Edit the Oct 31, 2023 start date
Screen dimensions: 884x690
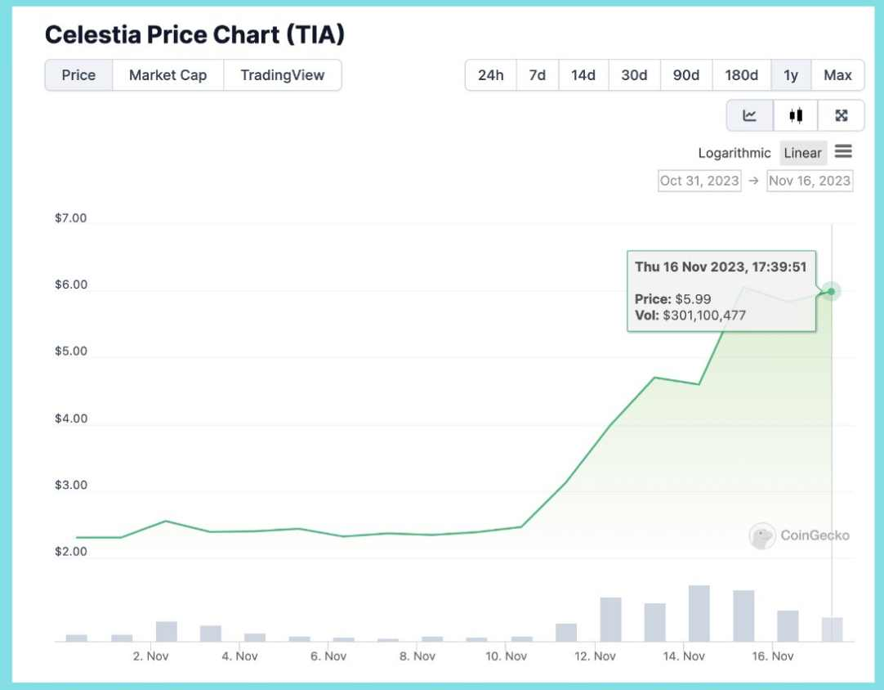tap(699, 181)
